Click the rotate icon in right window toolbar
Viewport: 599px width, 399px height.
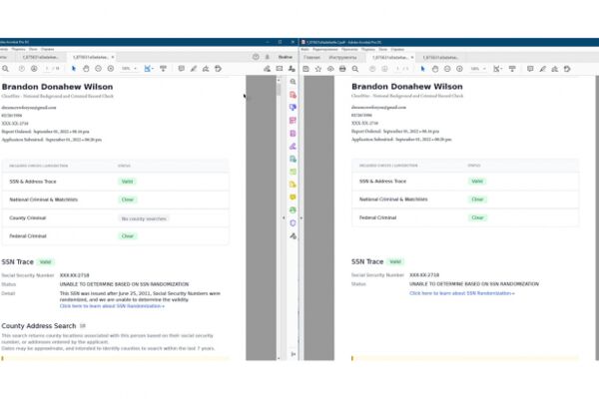coord(567,69)
